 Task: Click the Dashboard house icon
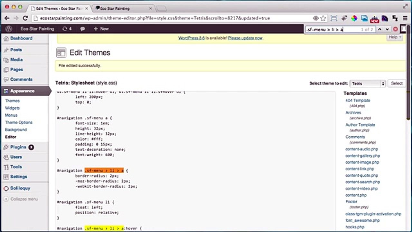(x=6, y=38)
